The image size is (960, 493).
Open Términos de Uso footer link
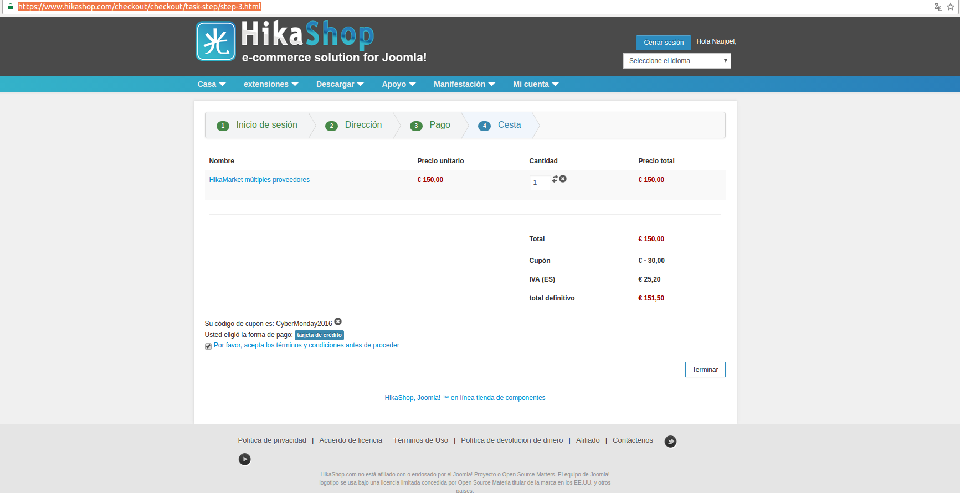point(420,440)
